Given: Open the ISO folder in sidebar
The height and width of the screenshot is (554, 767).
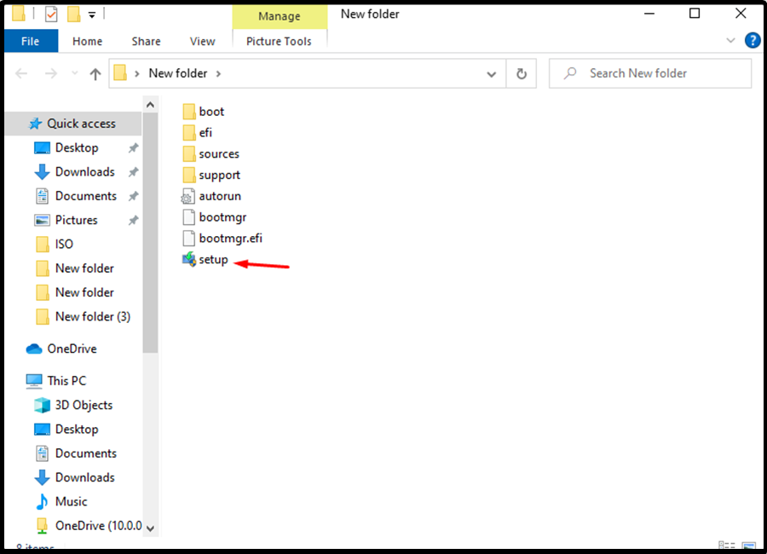Looking at the screenshot, I should point(64,244).
